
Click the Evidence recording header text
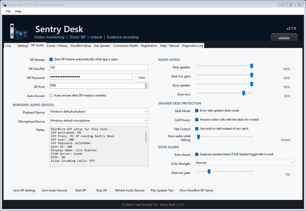click(123, 37)
